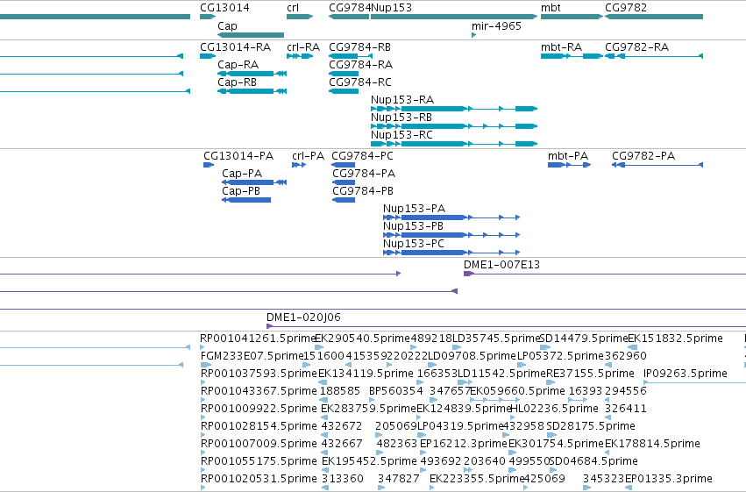Image resolution: width=746 pixels, height=492 pixels.
Task: Select EST EK290540.5prime
Action: click(x=362, y=339)
